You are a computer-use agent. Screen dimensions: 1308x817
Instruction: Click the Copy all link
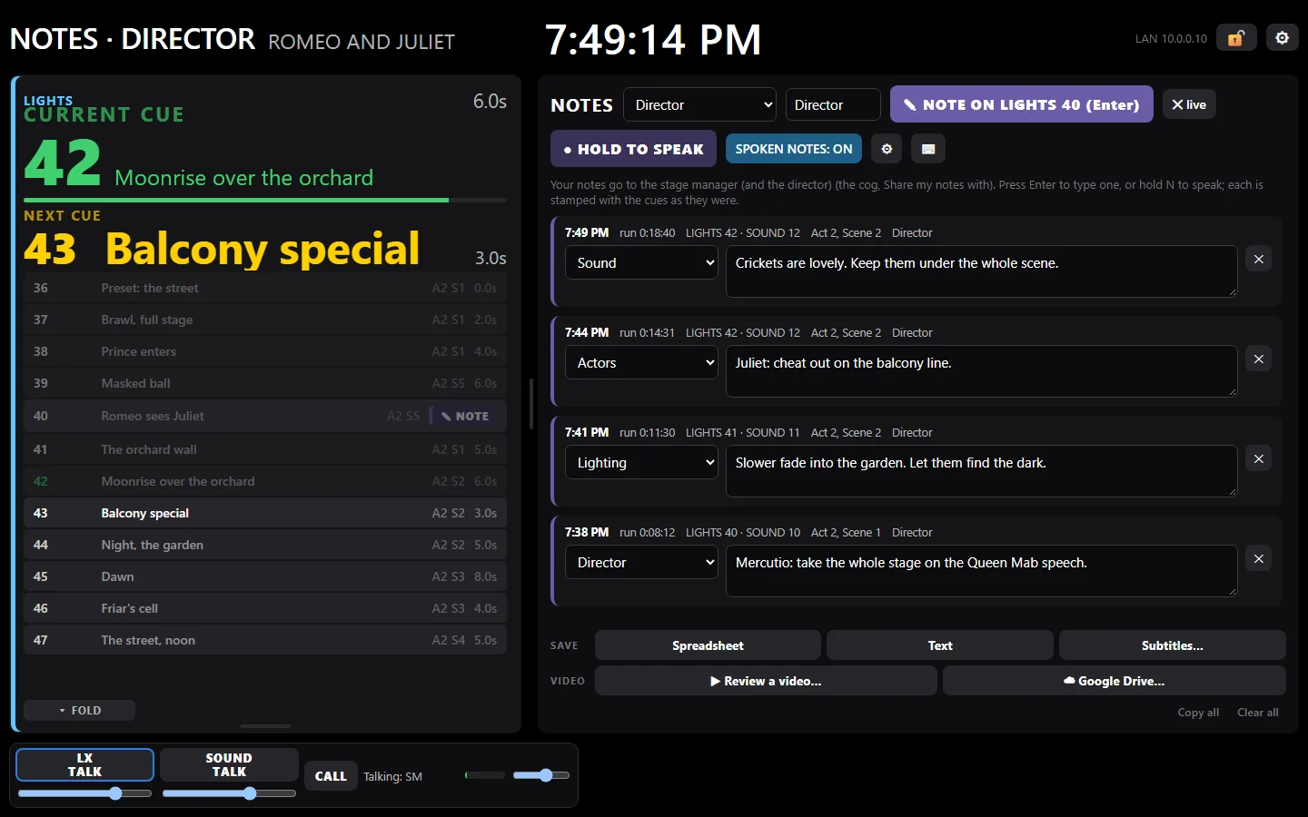tap(1198, 713)
